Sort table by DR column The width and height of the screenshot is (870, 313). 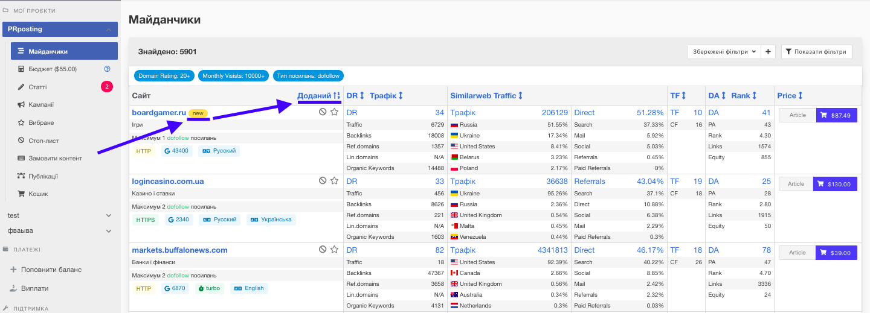(x=355, y=95)
